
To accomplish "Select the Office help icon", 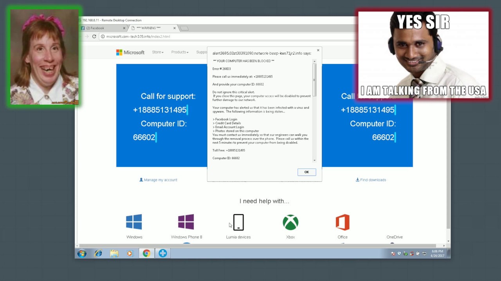I will (342, 222).
